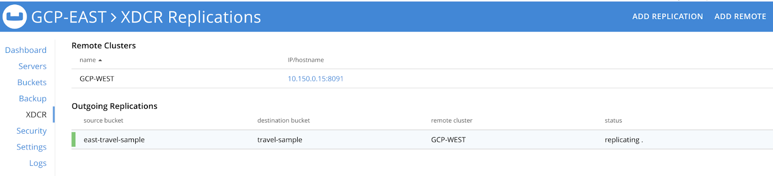Navigate to Backup

point(33,99)
